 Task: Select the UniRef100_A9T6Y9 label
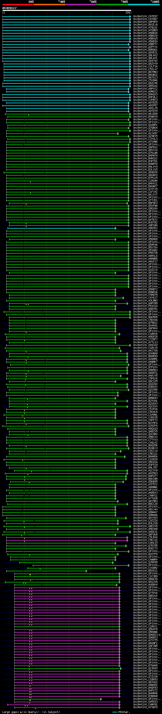145,111
